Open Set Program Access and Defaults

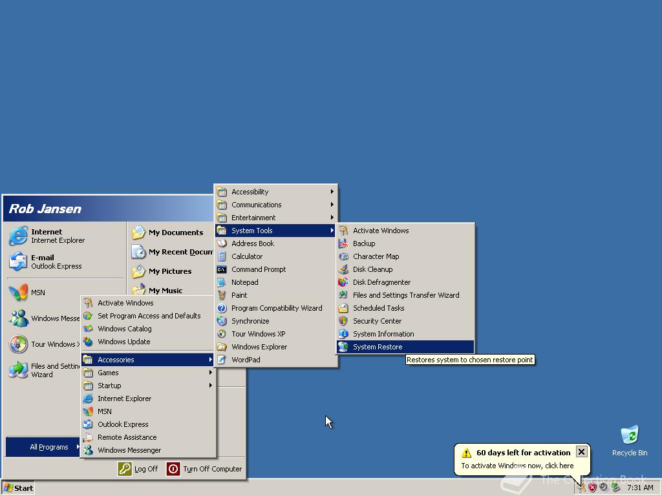click(x=148, y=315)
